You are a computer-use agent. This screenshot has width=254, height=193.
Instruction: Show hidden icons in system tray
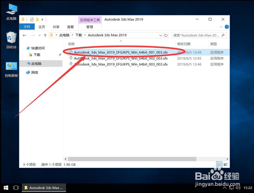(x=225, y=188)
